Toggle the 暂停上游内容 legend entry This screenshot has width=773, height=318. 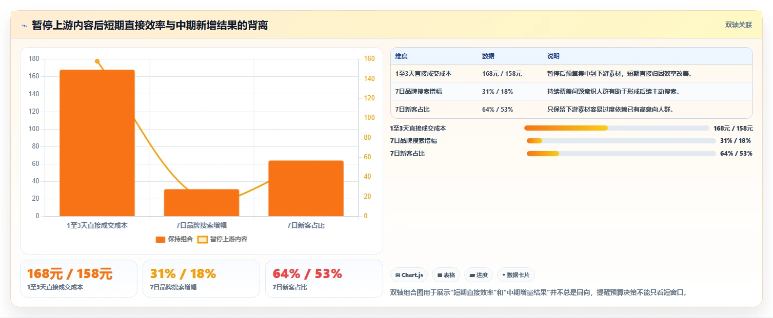pos(222,239)
